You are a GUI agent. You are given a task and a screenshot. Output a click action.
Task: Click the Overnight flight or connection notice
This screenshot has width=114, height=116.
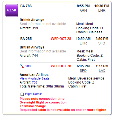(43, 102)
